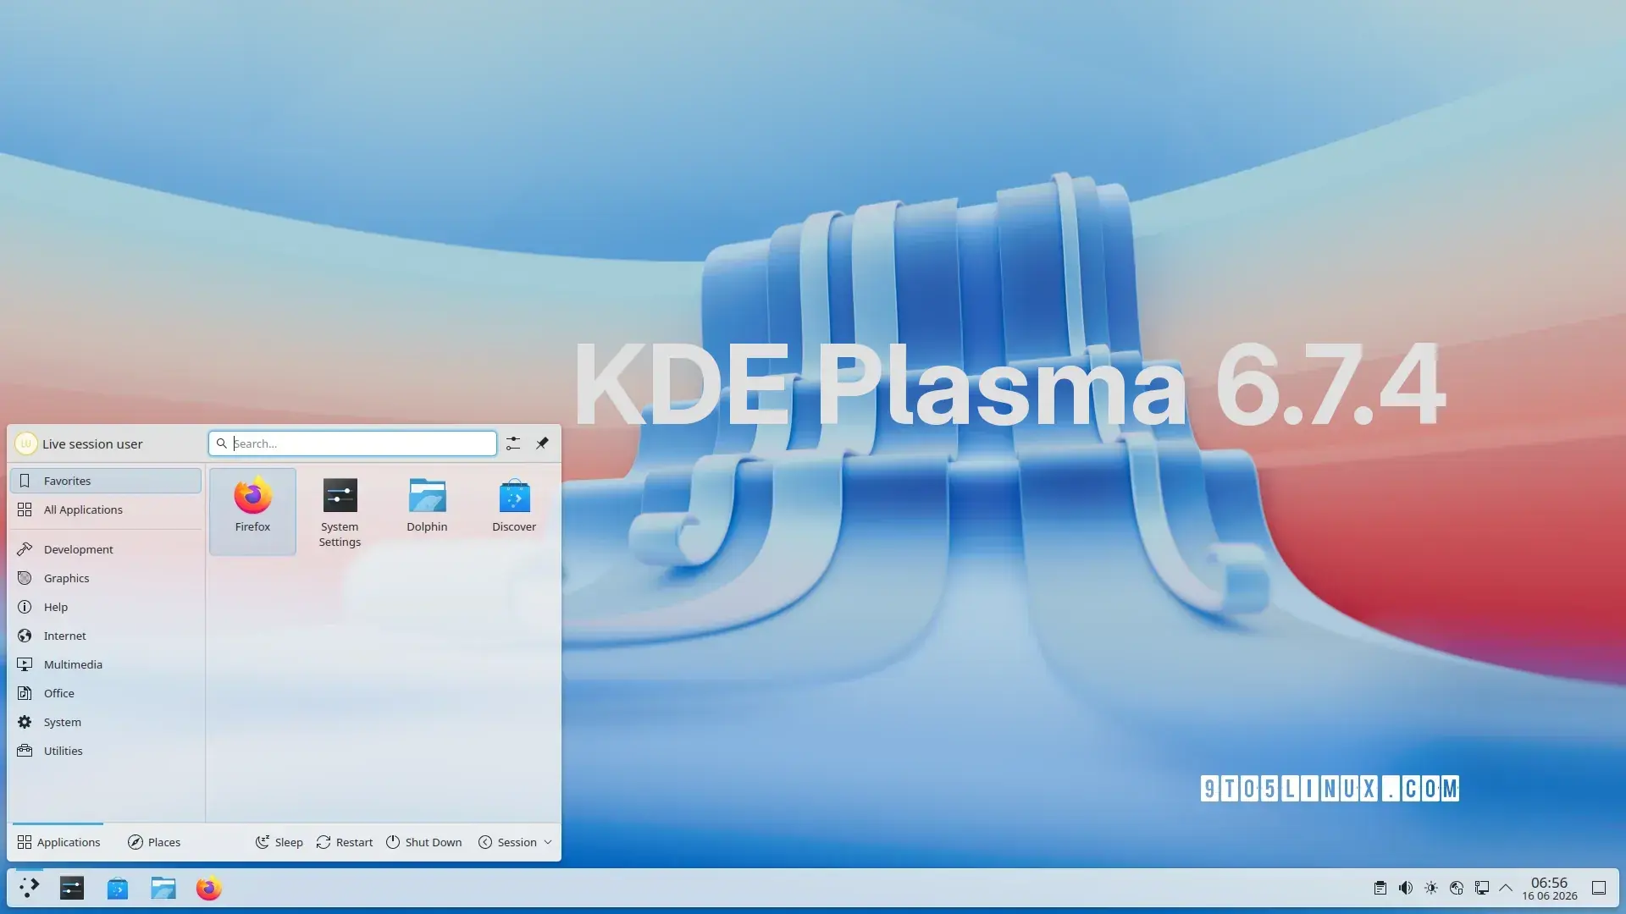1626x914 pixels.
Task: Launch Firefox from the taskbar
Action: pos(209,888)
